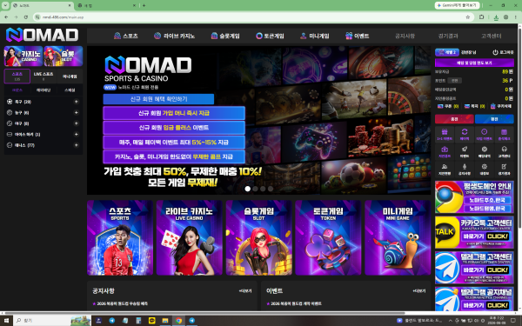This screenshot has width=522, height=326.
Task: Click the blue withdrawal button
Action: 494,119
